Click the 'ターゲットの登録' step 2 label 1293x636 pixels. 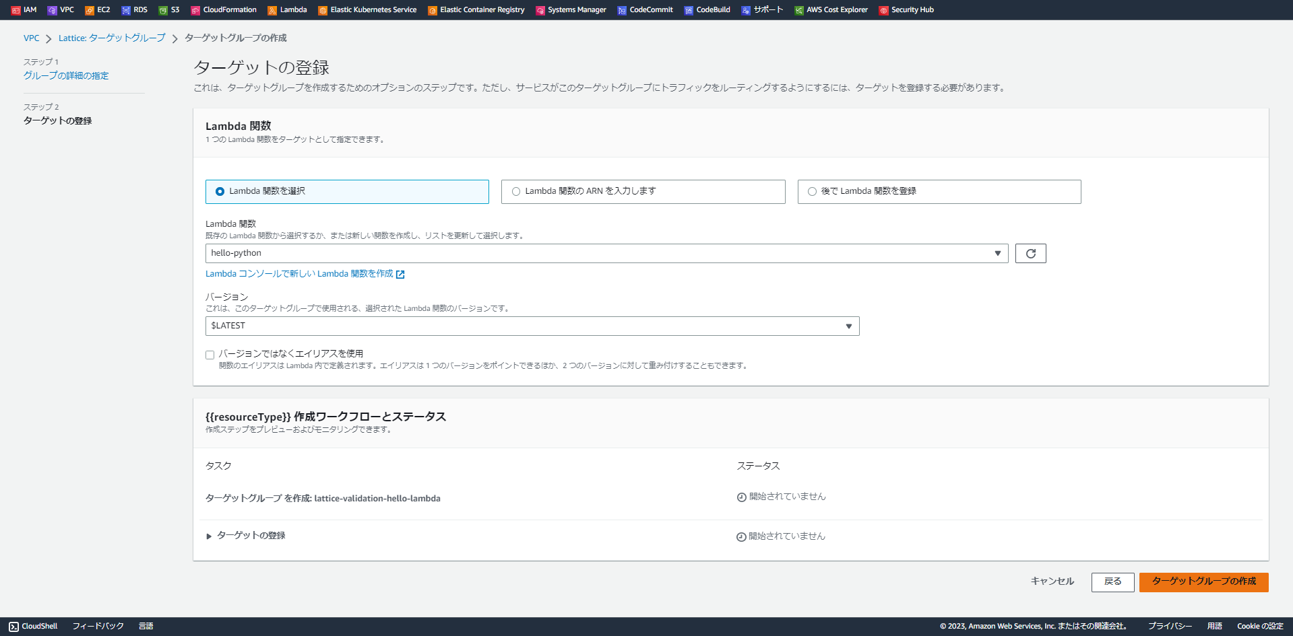58,121
